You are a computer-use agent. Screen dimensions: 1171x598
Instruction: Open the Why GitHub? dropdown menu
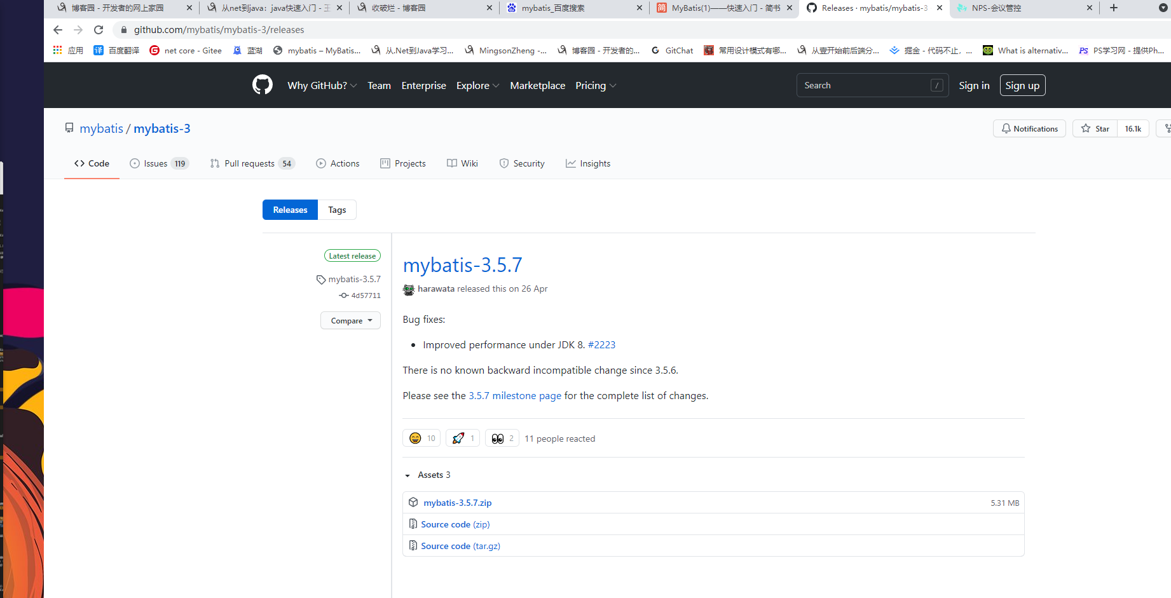click(x=322, y=85)
